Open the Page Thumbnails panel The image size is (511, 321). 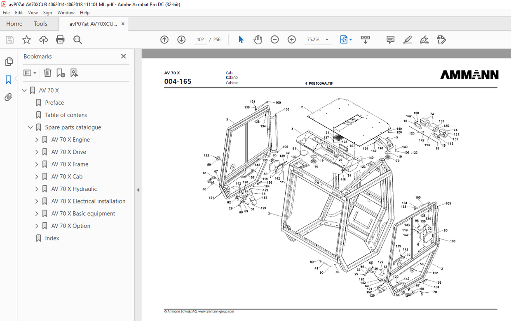coord(9,61)
